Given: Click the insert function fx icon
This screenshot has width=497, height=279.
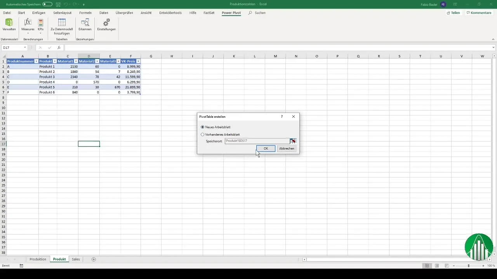Looking at the screenshot, I should click(x=59, y=48).
